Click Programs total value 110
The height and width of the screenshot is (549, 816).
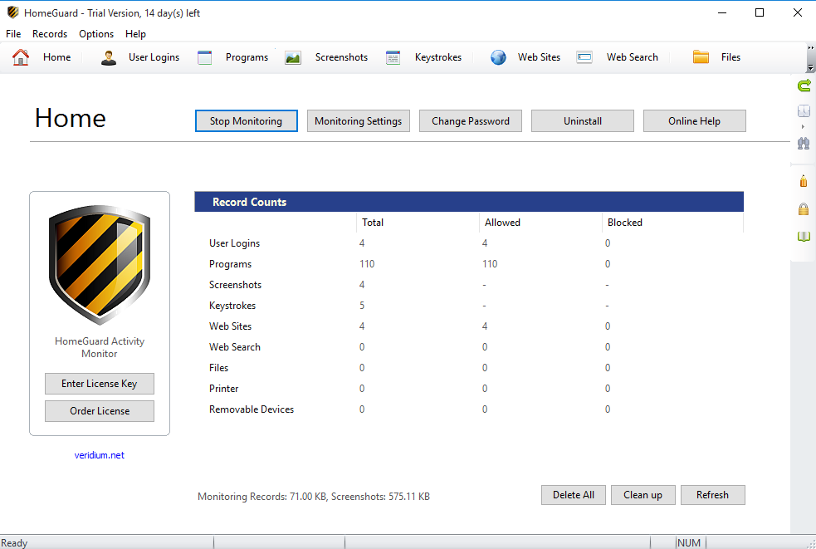point(367,264)
